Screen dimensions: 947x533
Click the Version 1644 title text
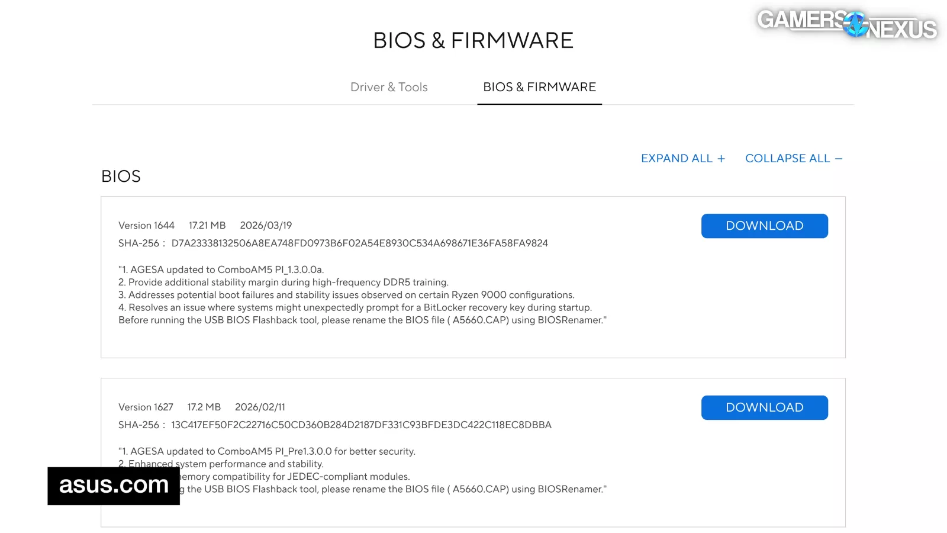point(146,225)
